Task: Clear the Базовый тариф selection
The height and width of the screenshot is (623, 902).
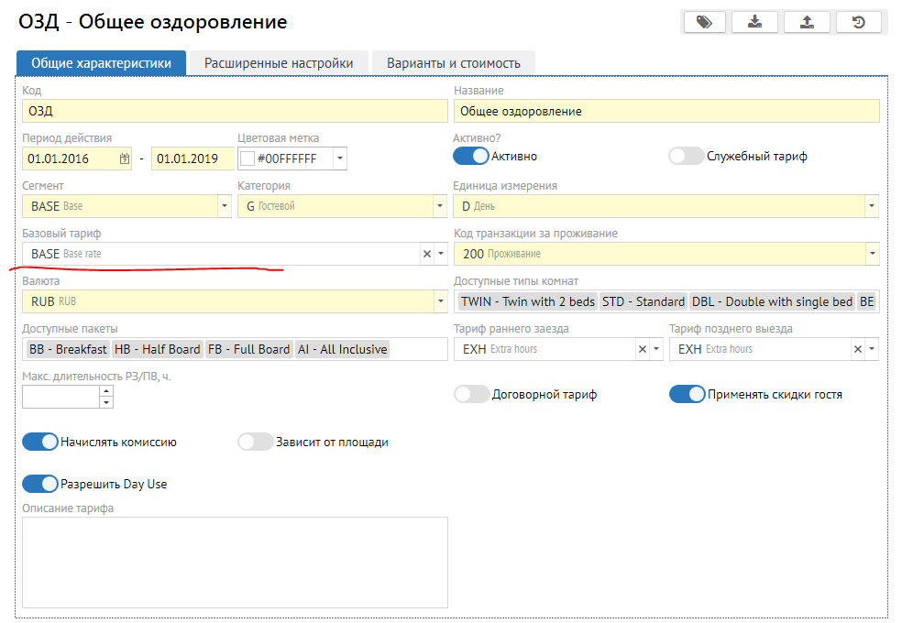Action: click(426, 254)
